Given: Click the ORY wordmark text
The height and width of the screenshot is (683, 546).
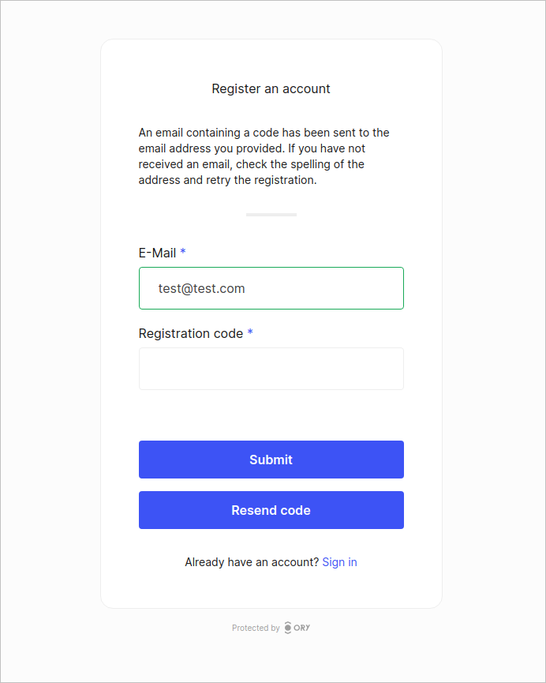Looking at the screenshot, I should 302,628.
